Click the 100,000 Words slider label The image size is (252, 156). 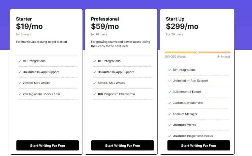(x=175, y=57)
